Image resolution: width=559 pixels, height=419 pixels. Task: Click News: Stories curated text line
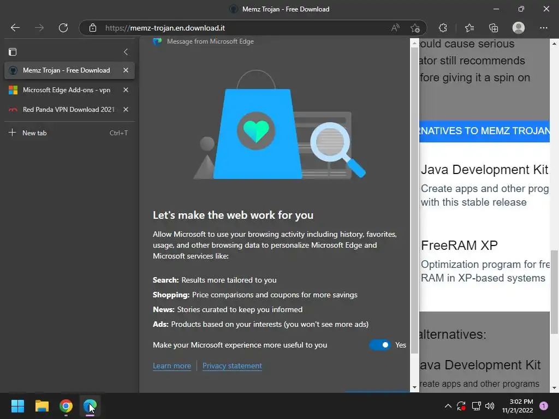pyautogui.click(x=228, y=309)
